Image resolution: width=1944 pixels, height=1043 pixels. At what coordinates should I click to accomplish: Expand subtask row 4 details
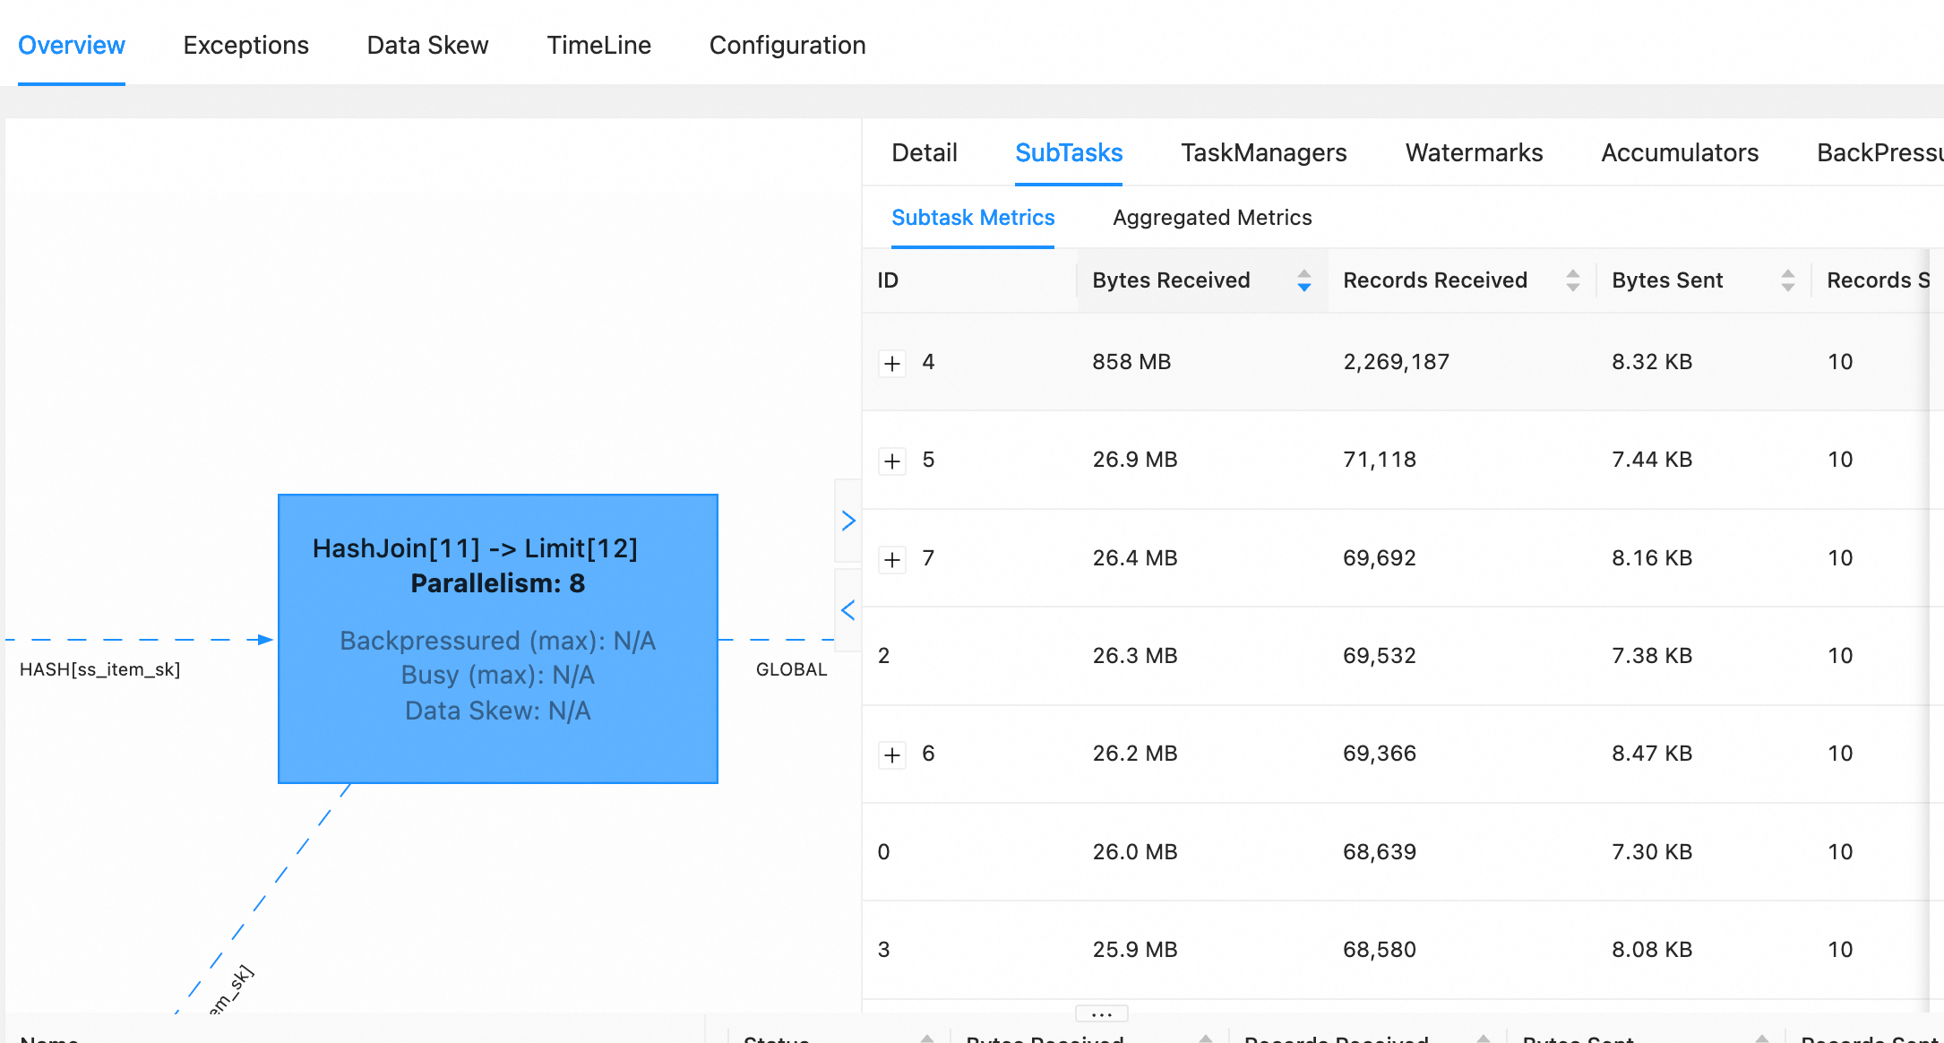pyautogui.click(x=891, y=363)
